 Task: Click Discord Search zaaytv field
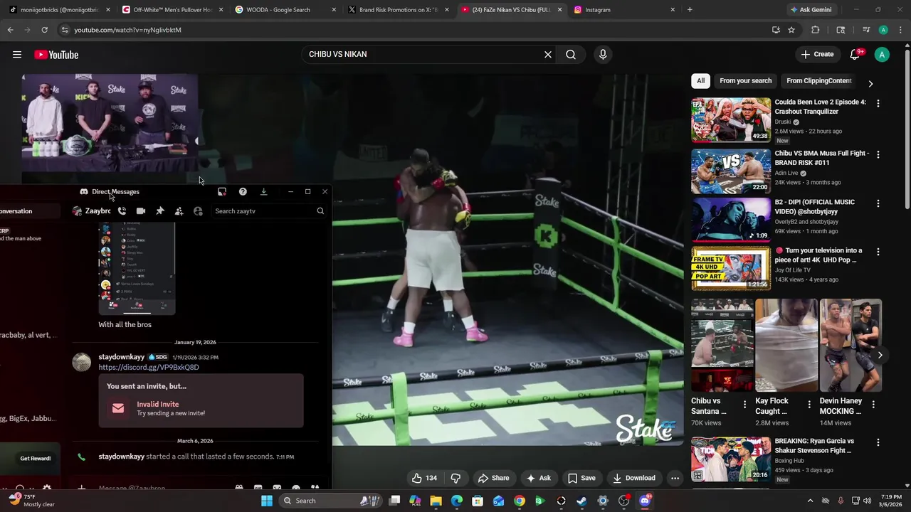click(269, 211)
